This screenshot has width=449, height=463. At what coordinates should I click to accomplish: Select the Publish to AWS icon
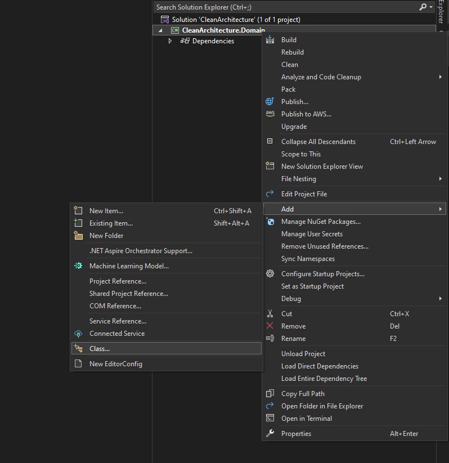click(x=270, y=114)
